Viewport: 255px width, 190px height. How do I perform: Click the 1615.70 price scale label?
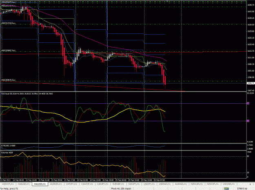(x=251, y=51)
